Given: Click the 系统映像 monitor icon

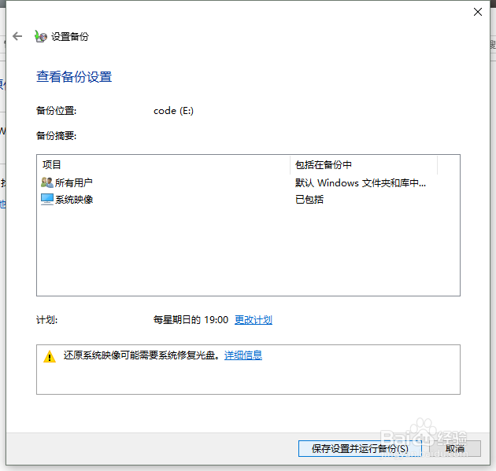Looking at the screenshot, I should click(x=47, y=200).
